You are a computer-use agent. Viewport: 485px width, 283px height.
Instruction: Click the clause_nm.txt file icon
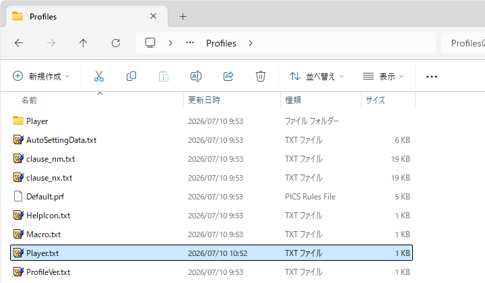tap(18, 158)
